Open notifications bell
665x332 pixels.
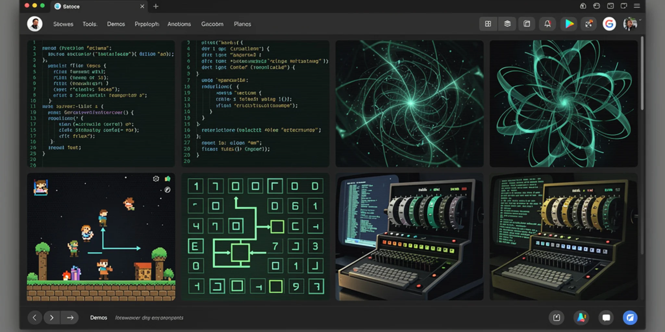point(547,24)
